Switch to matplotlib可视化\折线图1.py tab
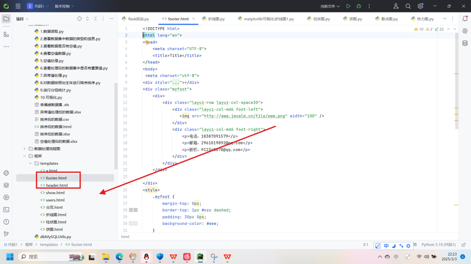471x264 pixels. coord(266,19)
